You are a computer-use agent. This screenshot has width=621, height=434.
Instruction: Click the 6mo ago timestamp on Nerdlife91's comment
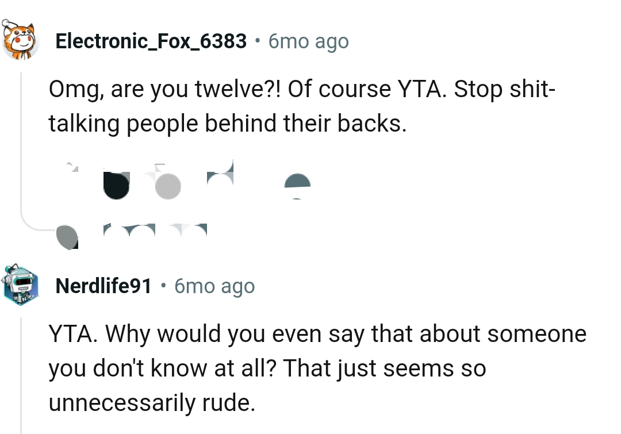click(x=213, y=286)
